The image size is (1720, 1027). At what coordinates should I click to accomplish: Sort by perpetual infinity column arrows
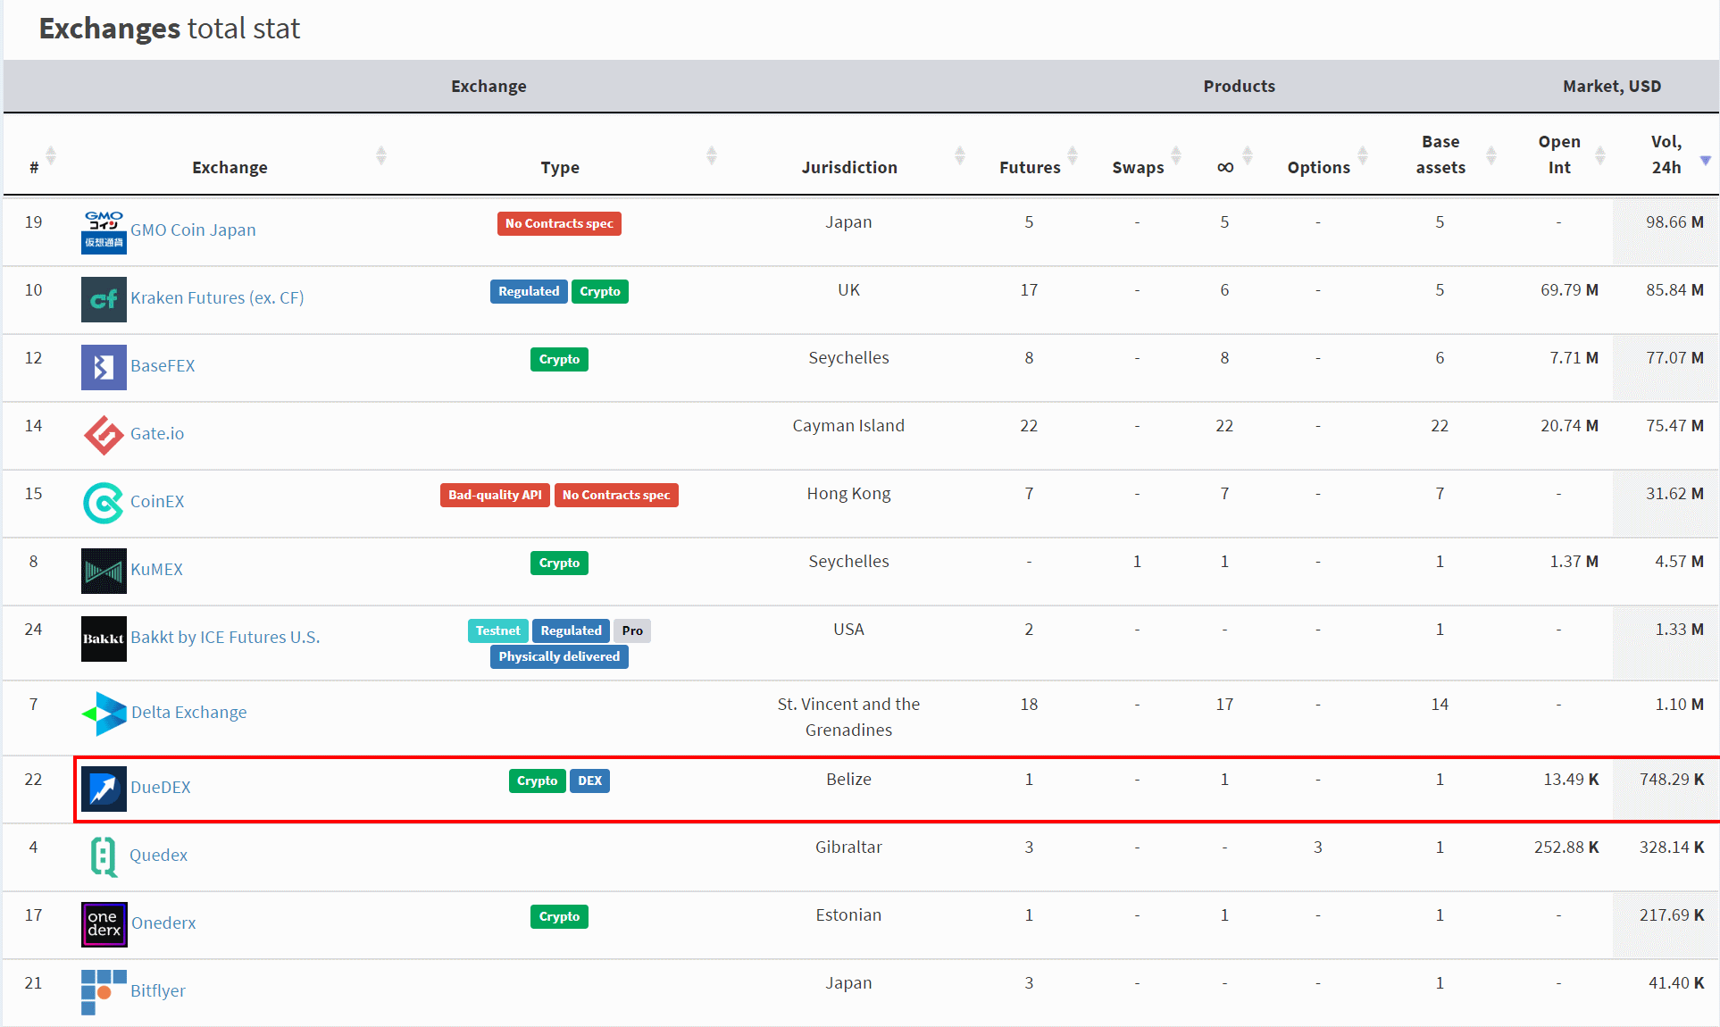click(1248, 155)
